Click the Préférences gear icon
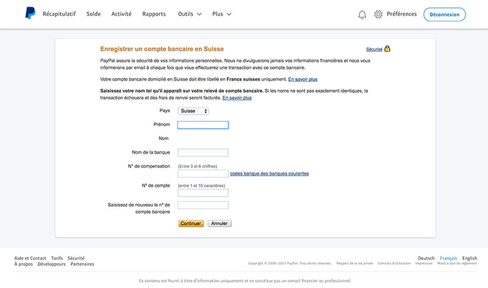This screenshot has height=288, width=488. tap(378, 14)
